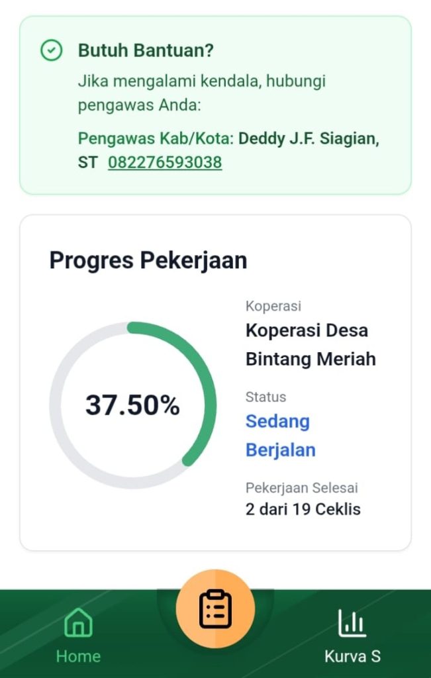Click the Pengawas Kab/Kota label
Image resolution: width=431 pixels, height=678 pixels.
[156, 139]
